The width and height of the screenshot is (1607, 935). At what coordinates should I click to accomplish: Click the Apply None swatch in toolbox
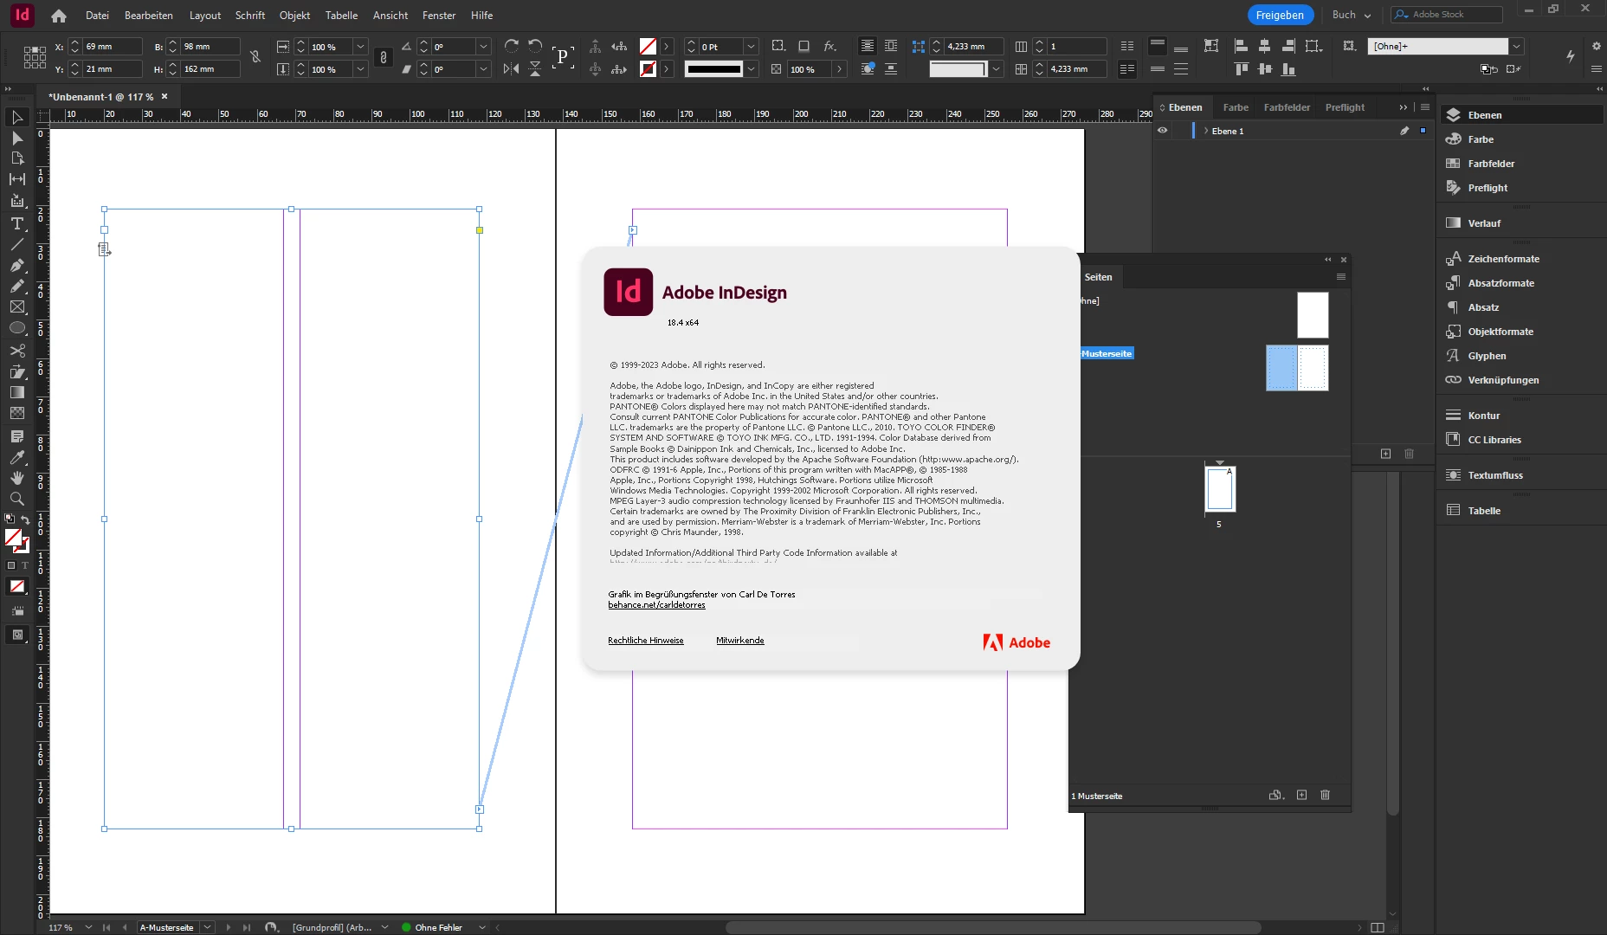point(17,587)
